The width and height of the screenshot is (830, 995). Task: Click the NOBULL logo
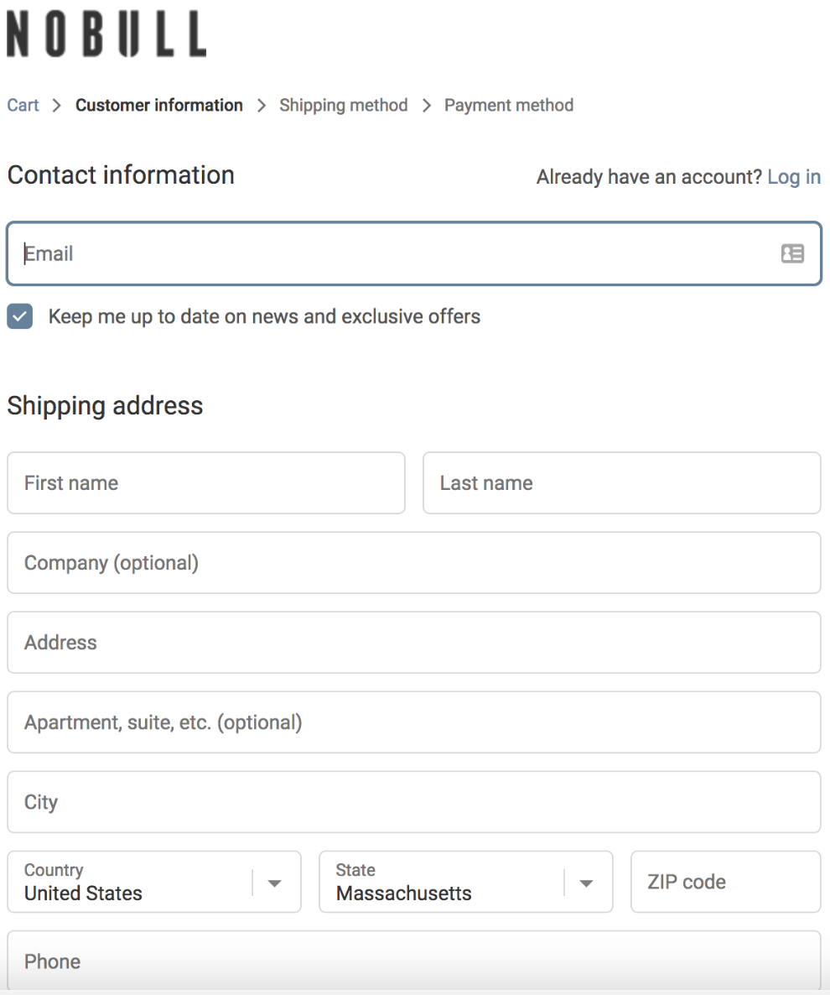(105, 32)
